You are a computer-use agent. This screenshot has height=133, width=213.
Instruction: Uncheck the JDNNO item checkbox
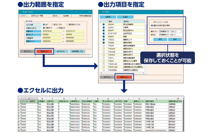point(104,24)
